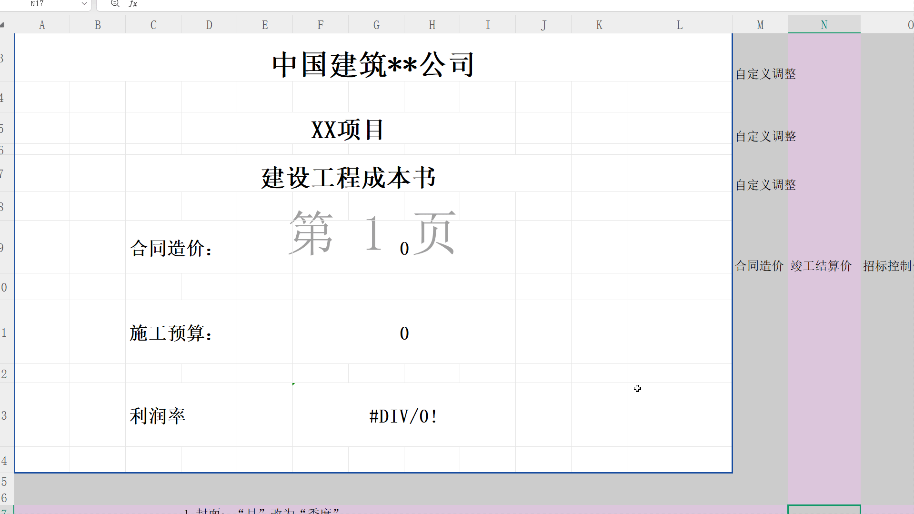Image resolution: width=914 pixels, height=514 pixels.
Task: Select highlighted column N header
Action: click(x=824, y=25)
